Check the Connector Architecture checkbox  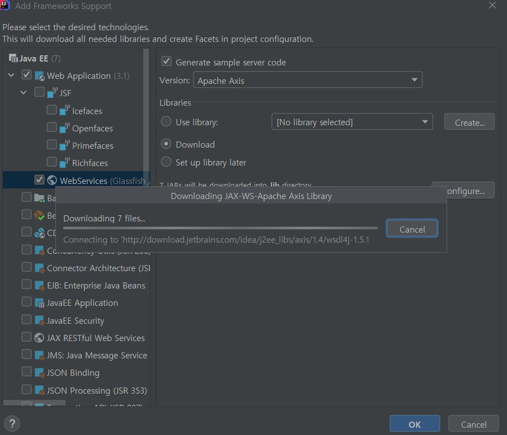point(26,267)
